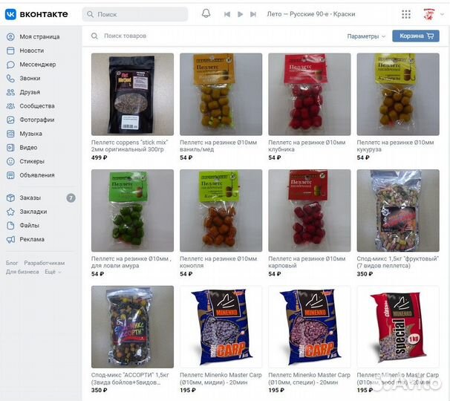The width and height of the screenshot is (450, 401).
Task: Open Спод-микс фруктовый product thumbnail
Action: [x=398, y=210]
